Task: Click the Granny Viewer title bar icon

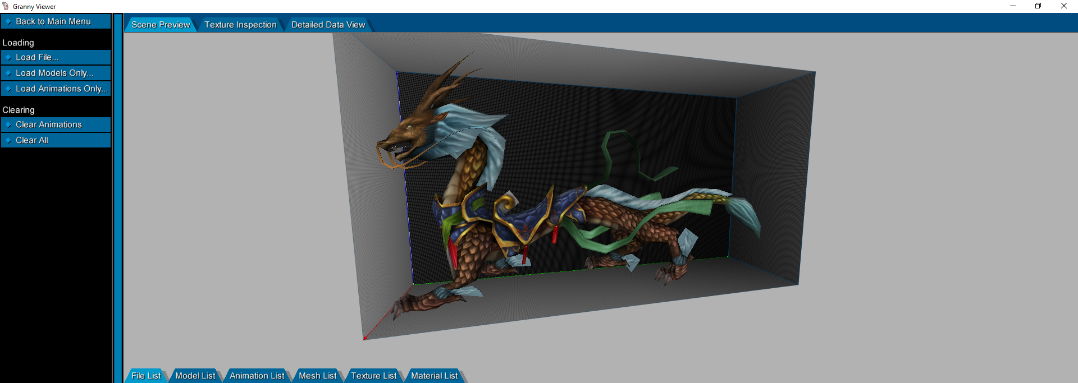Action: pos(6,6)
